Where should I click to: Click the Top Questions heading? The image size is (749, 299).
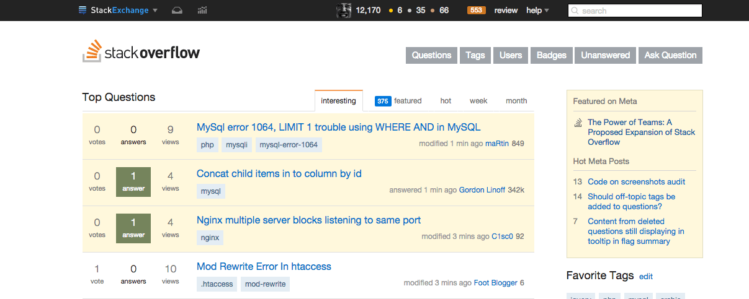(x=119, y=97)
